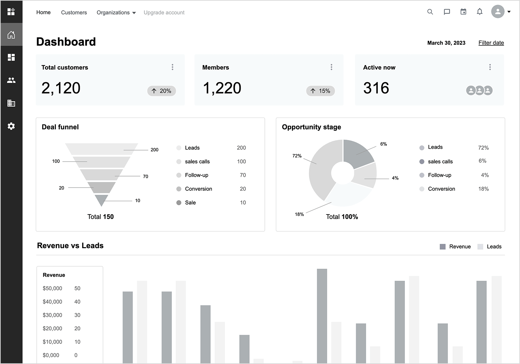Click the search magnifier icon
520x364 pixels.
pyautogui.click(x=430, y=12)
